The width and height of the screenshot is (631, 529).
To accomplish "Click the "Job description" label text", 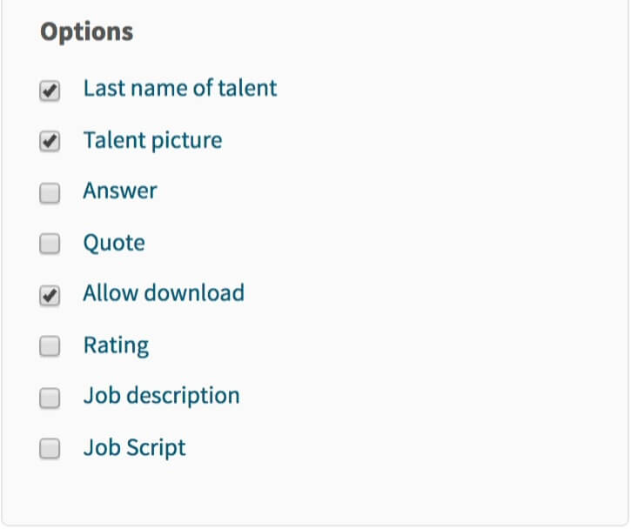I will click(x=161, y=396).
